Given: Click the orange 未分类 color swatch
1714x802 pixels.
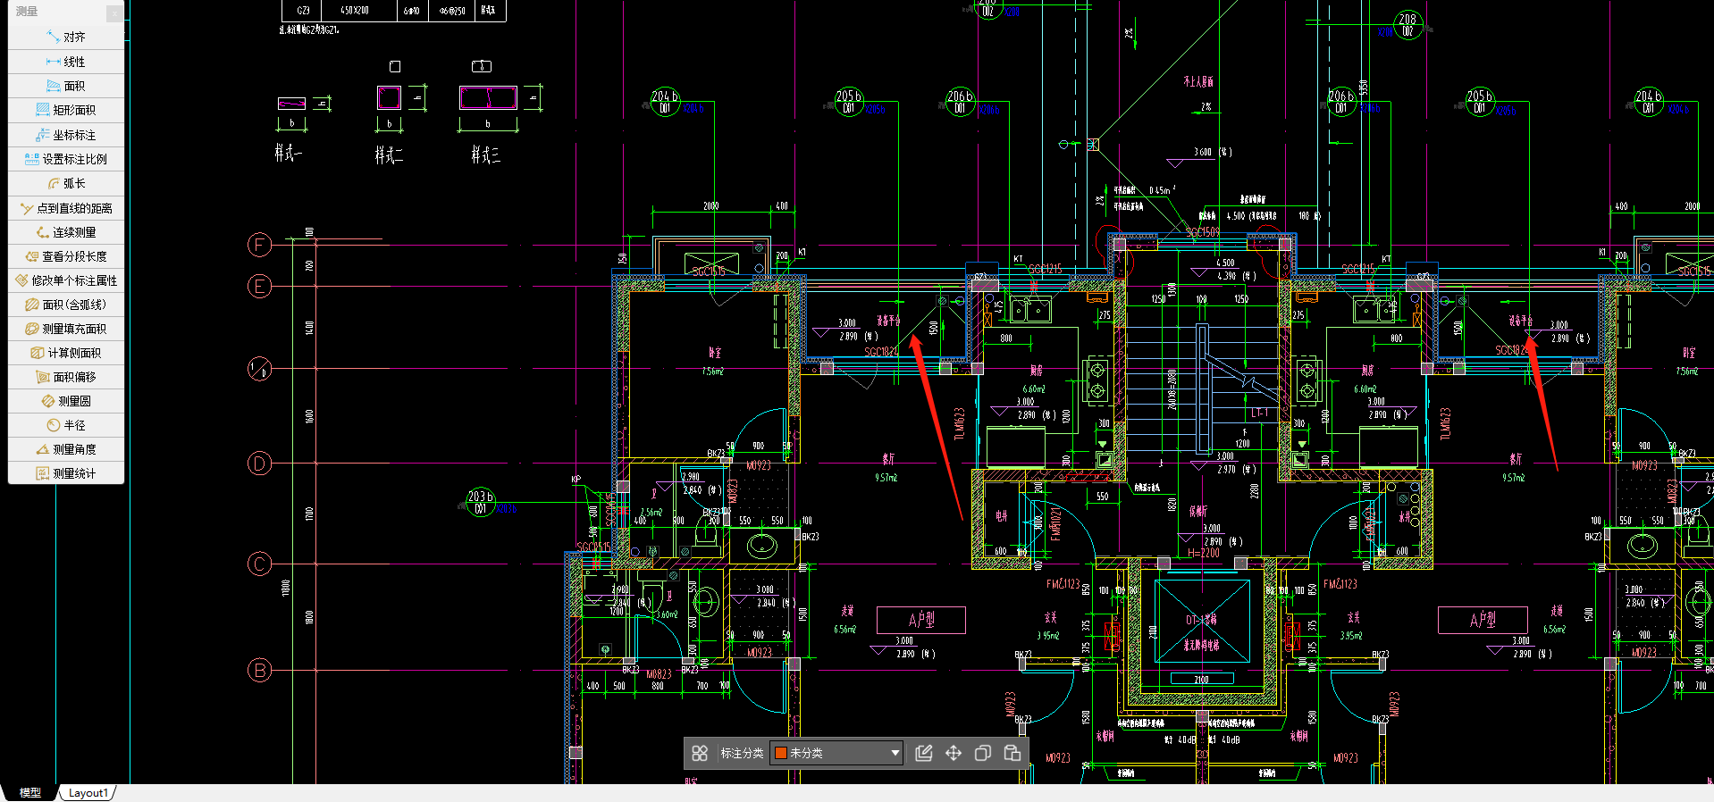Looking at the screenshot, I should pos(780,753).
